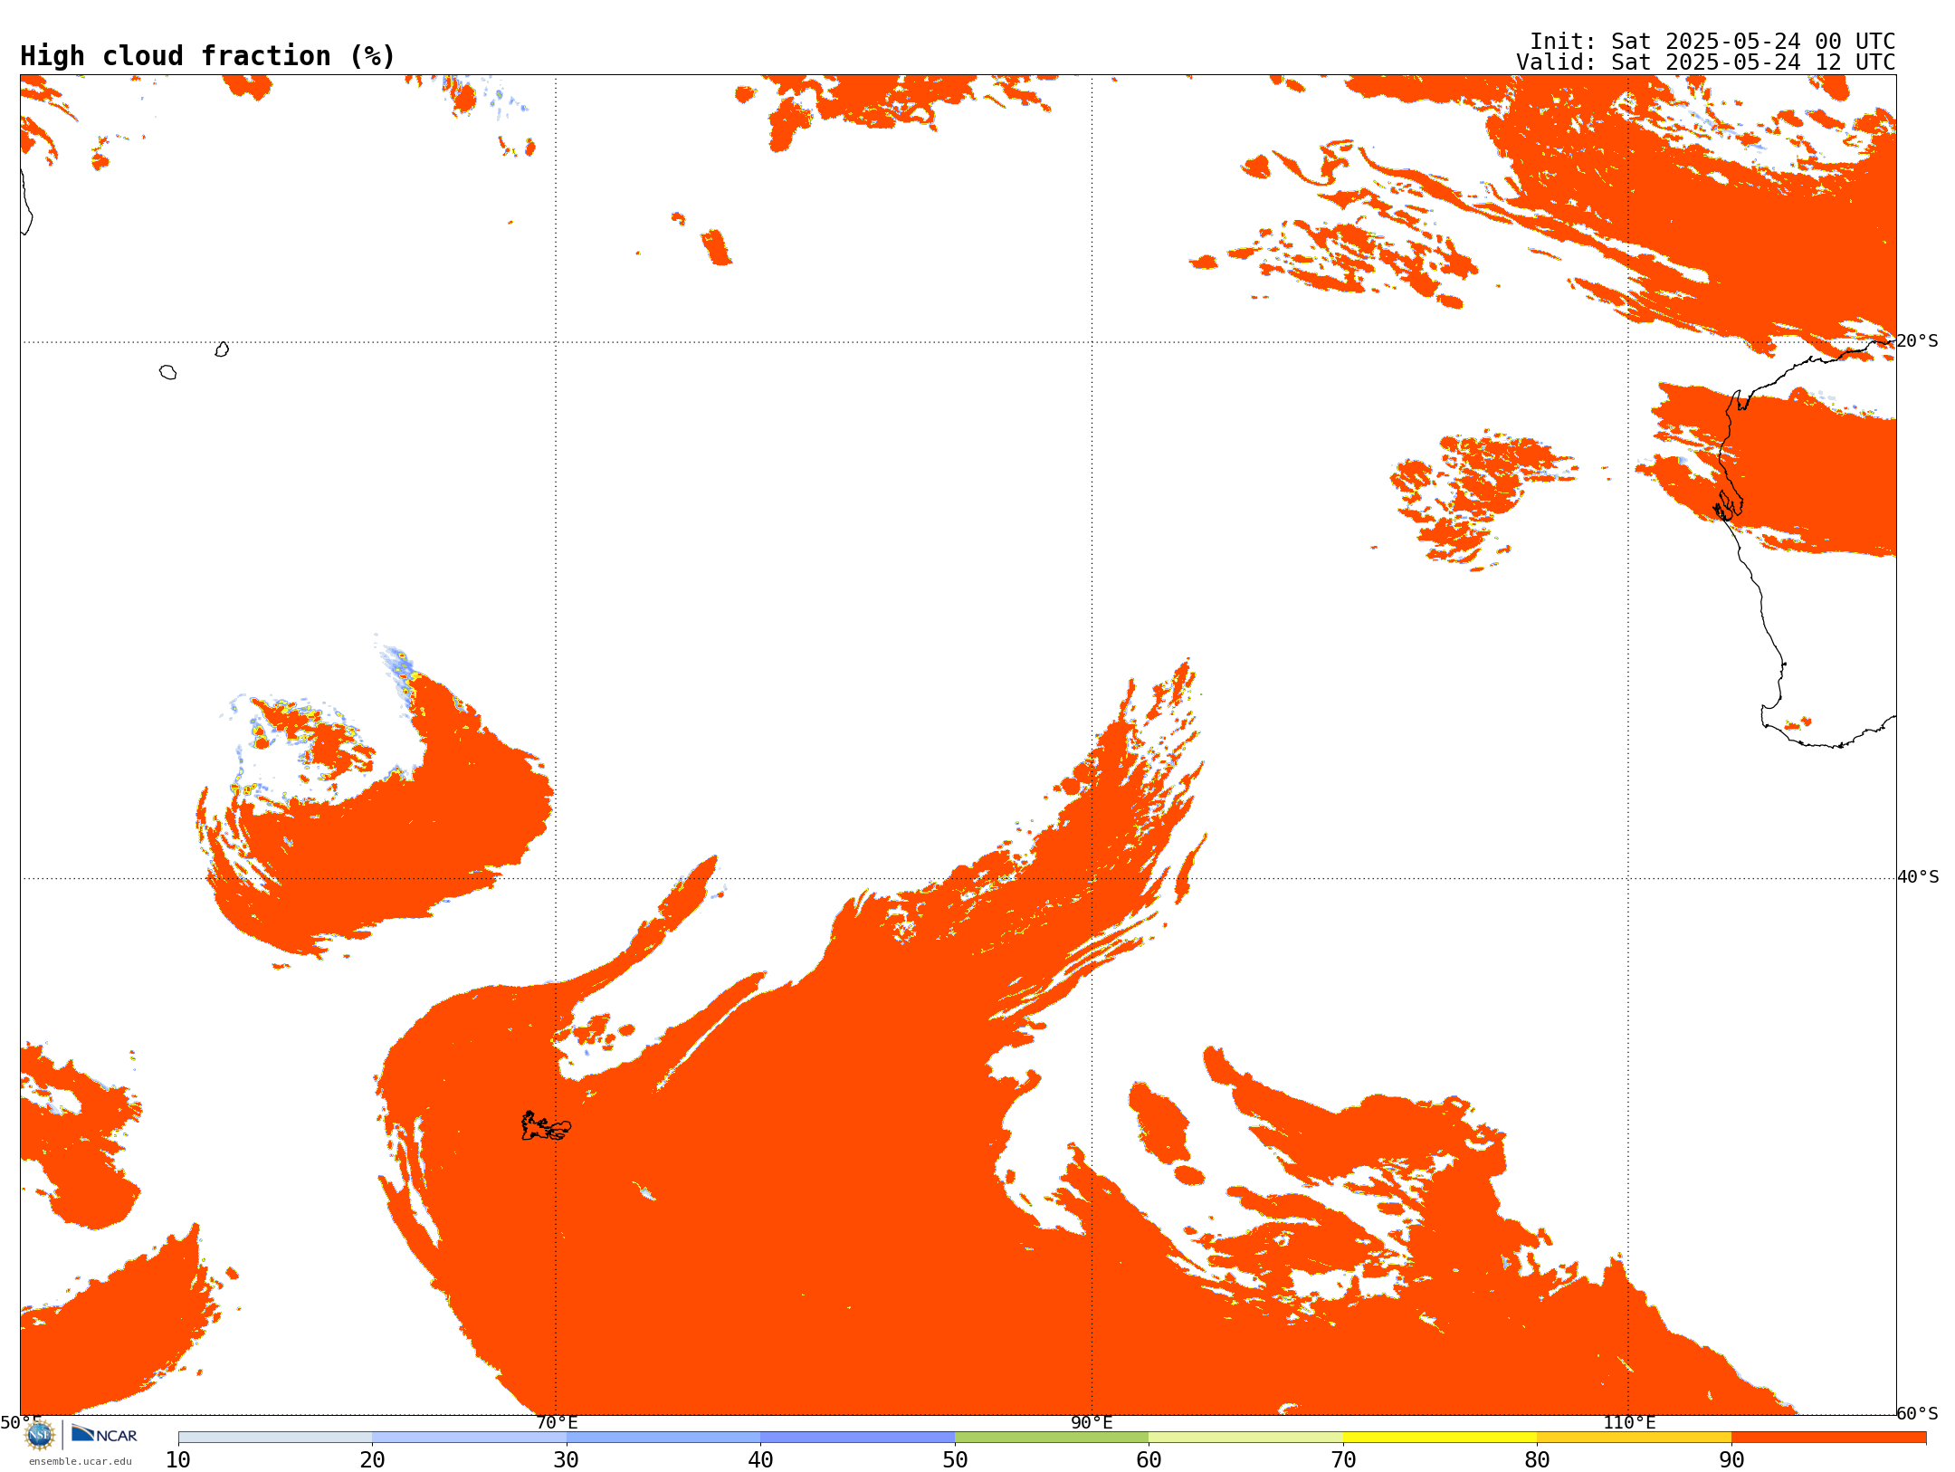
Task: Click the 20–30 light blue colorbar segment
Action: (x=469, y=1438)
